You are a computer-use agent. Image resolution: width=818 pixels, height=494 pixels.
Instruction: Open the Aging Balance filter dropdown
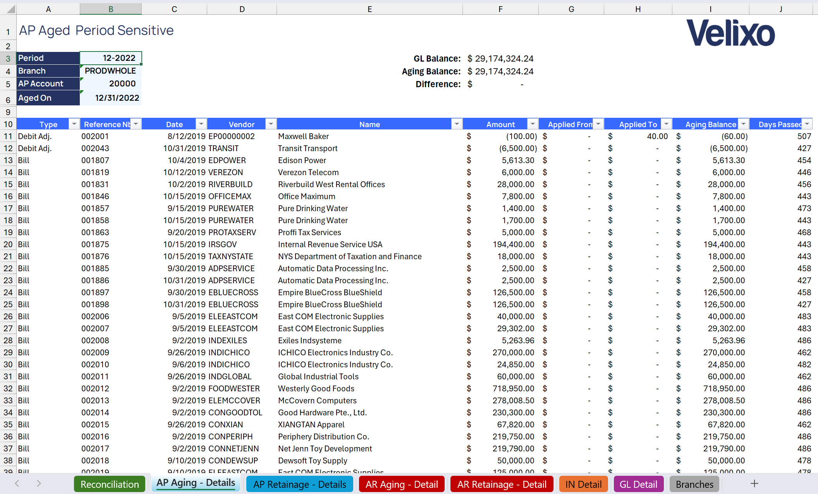pyautogui.click(x=743, y=124)
